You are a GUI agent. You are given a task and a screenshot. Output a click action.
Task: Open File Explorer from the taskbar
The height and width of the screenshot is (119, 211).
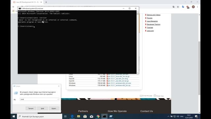tap(78, 116)
